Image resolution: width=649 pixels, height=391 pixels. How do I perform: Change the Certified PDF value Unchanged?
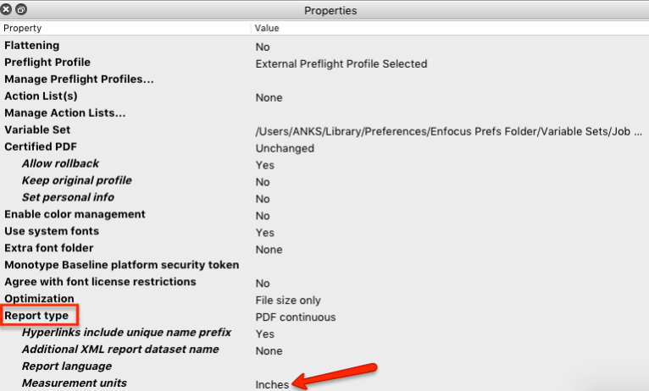pyautogui.click(x=285, y=148)
